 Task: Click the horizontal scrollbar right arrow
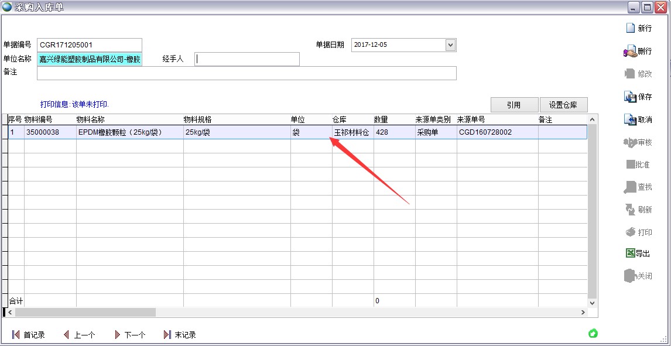583,313
